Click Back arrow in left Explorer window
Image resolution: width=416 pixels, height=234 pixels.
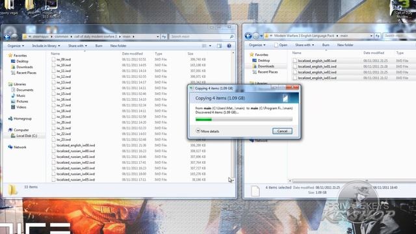coord(7,36)
